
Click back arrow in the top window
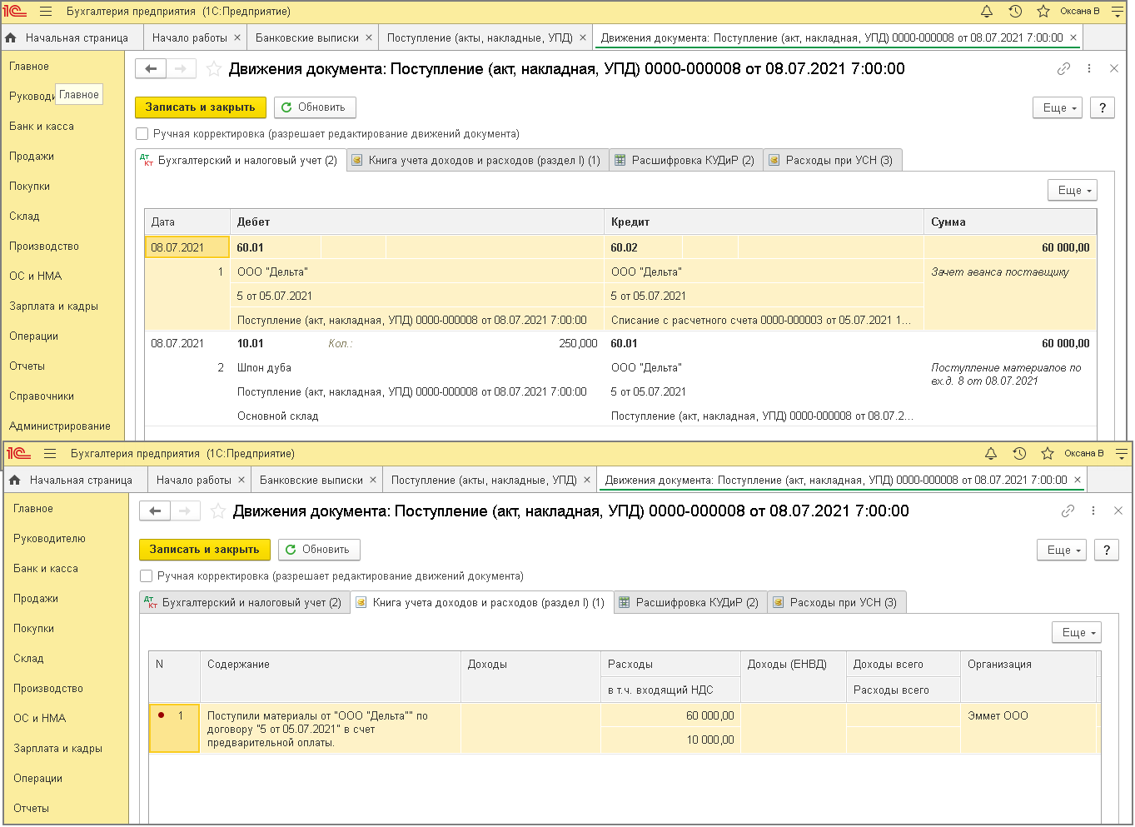coord(151,69)
